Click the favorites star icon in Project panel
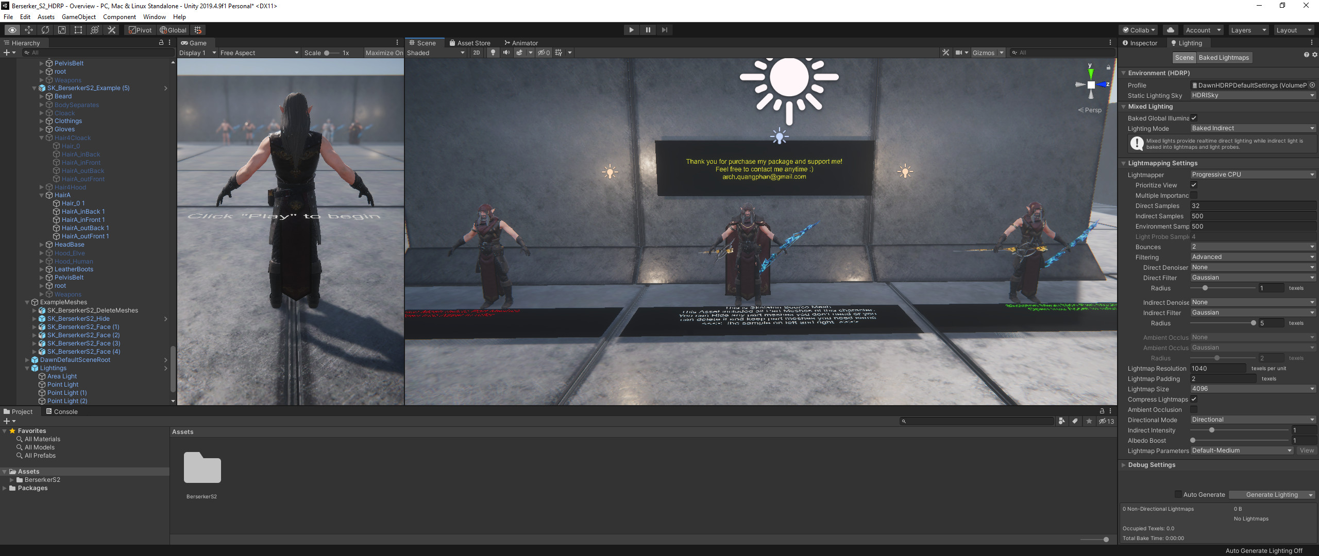 1089,421
